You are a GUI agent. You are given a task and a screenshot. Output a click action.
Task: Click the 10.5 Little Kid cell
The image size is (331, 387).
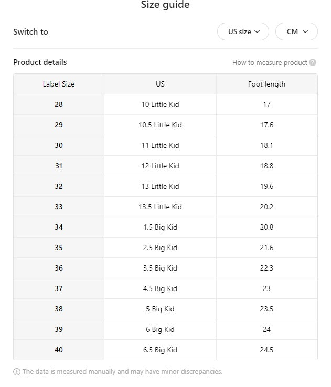click(160, 125)
